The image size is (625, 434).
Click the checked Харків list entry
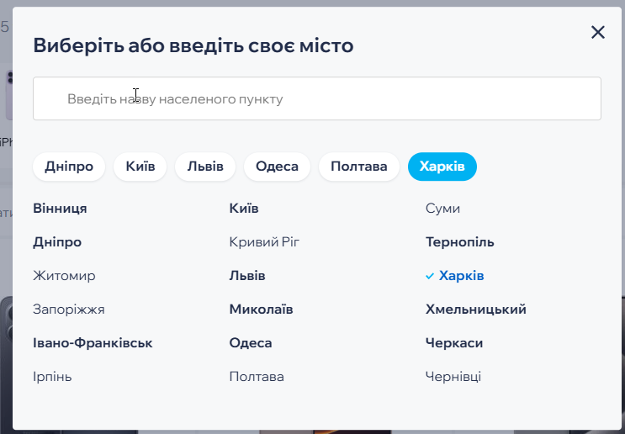(461, 276)
